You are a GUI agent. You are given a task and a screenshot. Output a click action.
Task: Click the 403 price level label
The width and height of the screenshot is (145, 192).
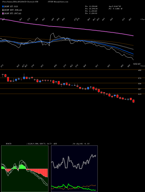pyautogui.click(x=140, y=70)
